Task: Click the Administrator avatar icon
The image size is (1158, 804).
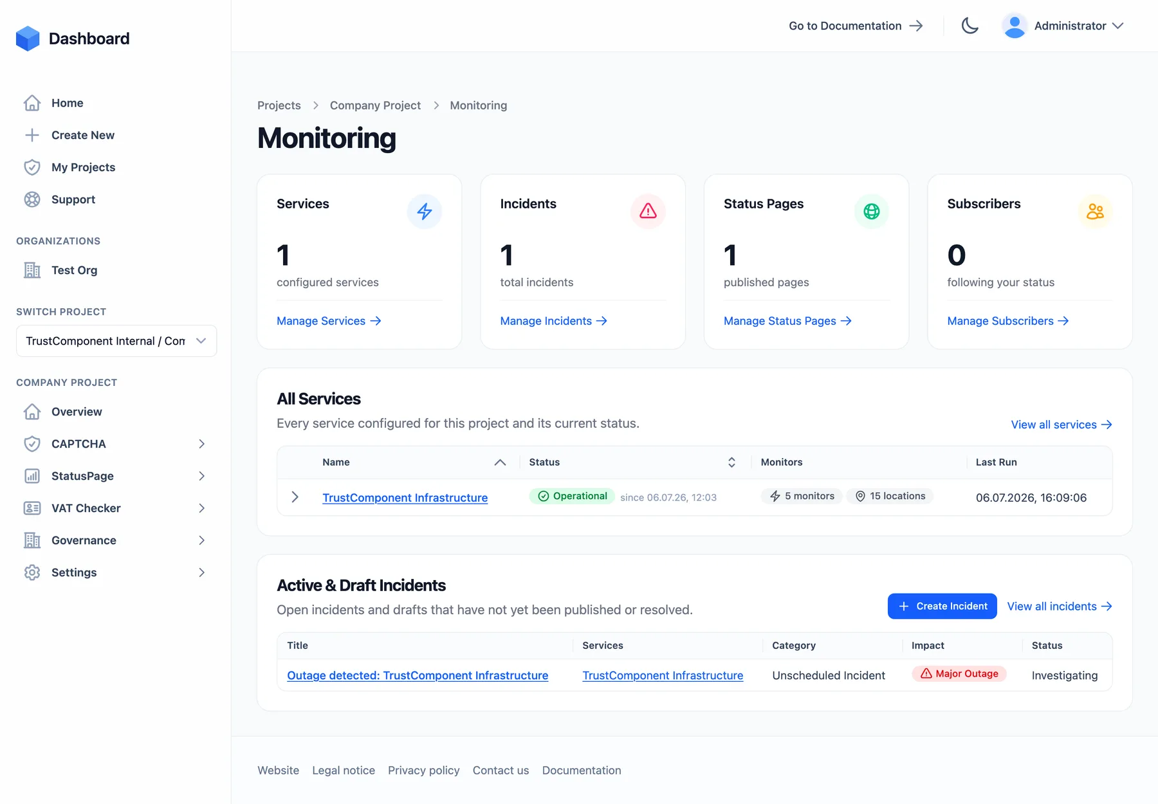Action: point(1015,26)
